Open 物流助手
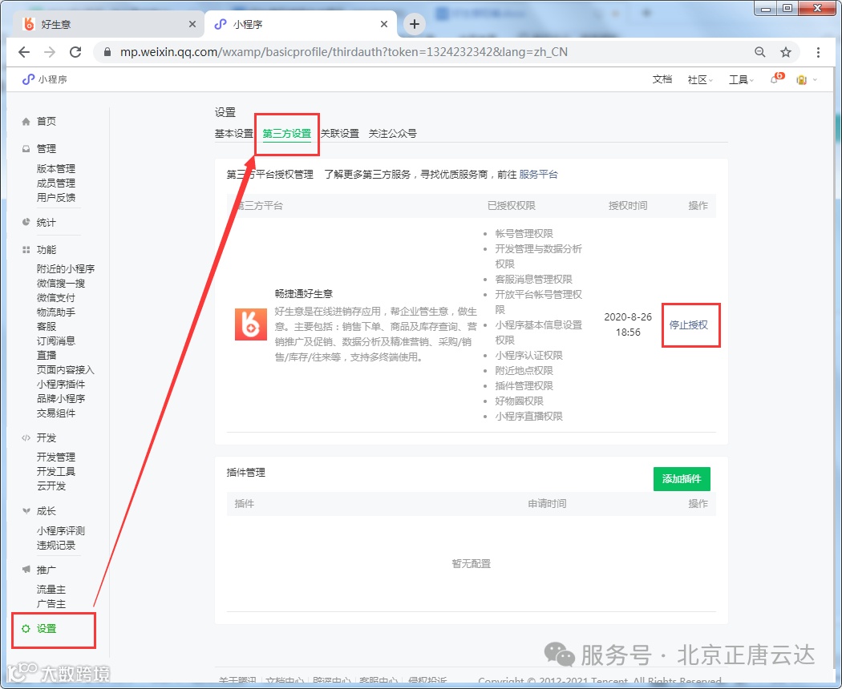Viewport: 842px width, 689px height. [56, 312]
